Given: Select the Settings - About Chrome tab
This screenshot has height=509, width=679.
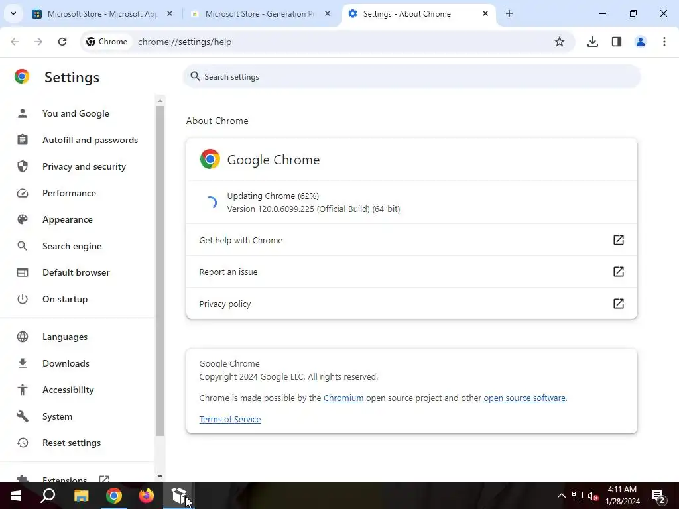Looking at the screenshot, I should (x=407, y=13).
